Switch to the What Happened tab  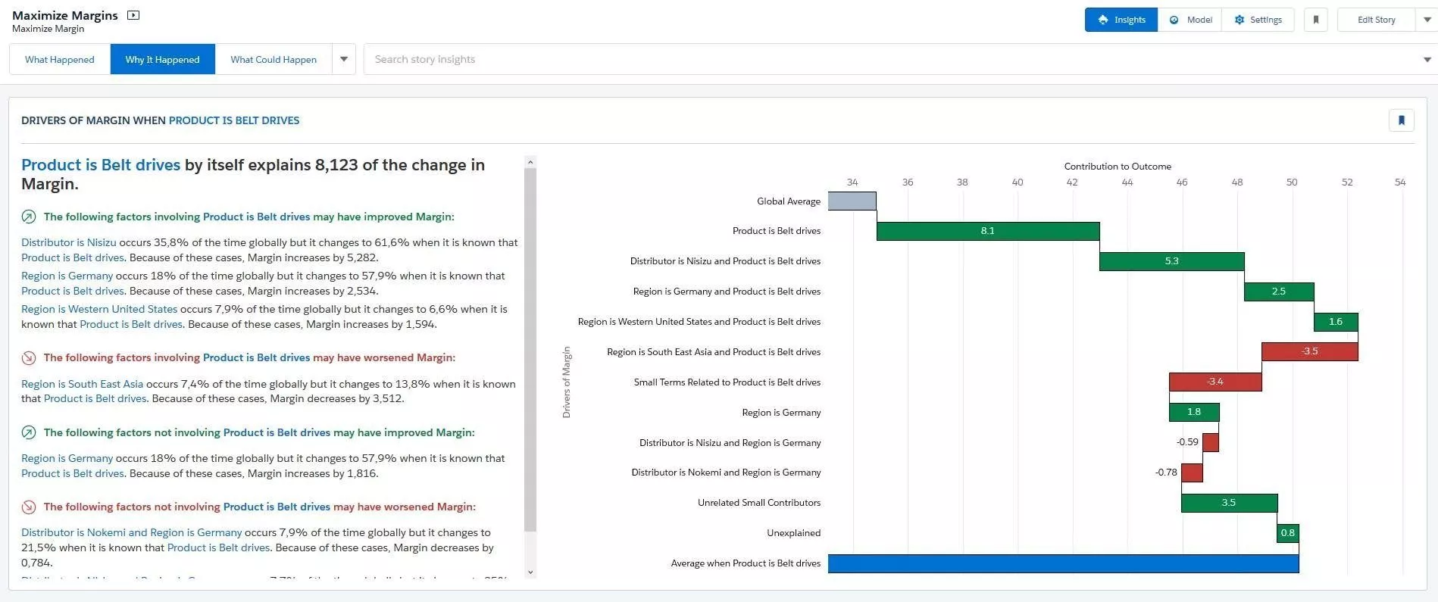(x=60, y=59)
